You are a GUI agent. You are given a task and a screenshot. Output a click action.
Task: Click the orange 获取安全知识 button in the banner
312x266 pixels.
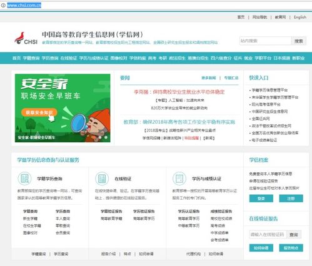click(x=39, y=112)
